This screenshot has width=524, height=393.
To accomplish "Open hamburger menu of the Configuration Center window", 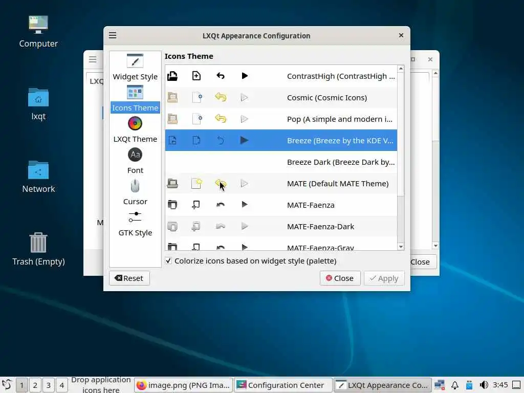I will tap(93, 59).
